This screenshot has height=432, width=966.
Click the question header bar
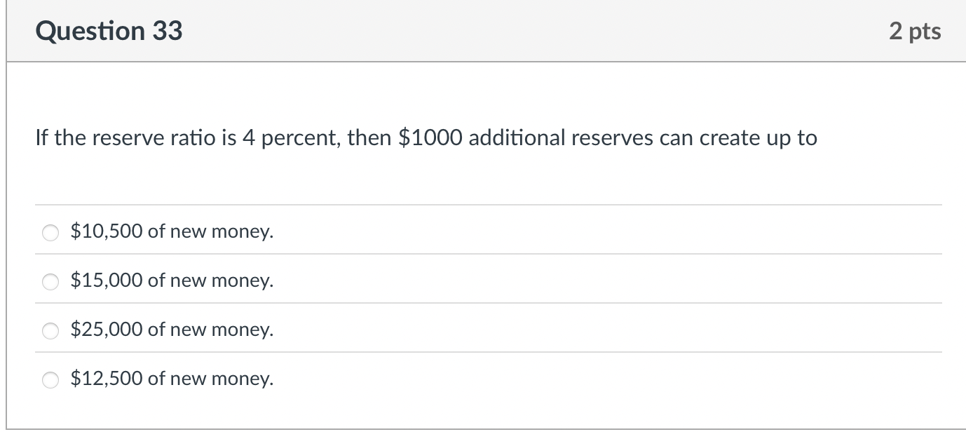click(484, 30)
